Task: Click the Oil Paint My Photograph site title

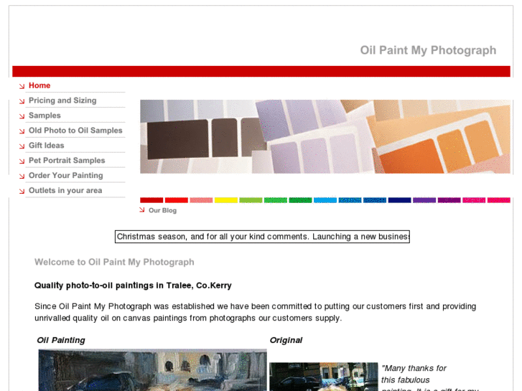Action: (x=428, y=50)
